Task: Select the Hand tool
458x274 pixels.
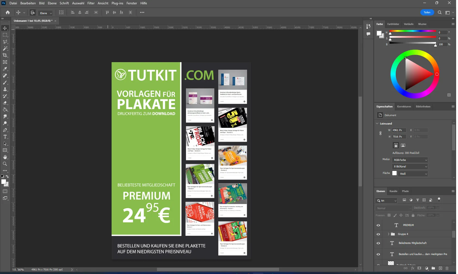Action: point(5,157)
